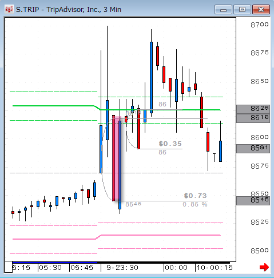
Task: Click the 0.85 % percentage label
Action: (195, 204)
